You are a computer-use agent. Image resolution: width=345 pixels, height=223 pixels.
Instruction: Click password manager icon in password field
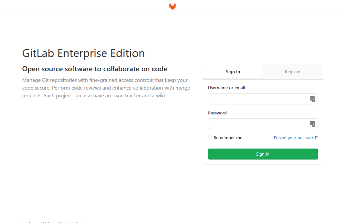312,124
